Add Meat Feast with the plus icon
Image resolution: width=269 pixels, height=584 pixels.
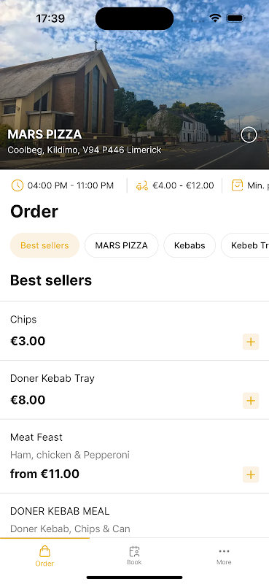pyautogui.click(x=251, y=474)
